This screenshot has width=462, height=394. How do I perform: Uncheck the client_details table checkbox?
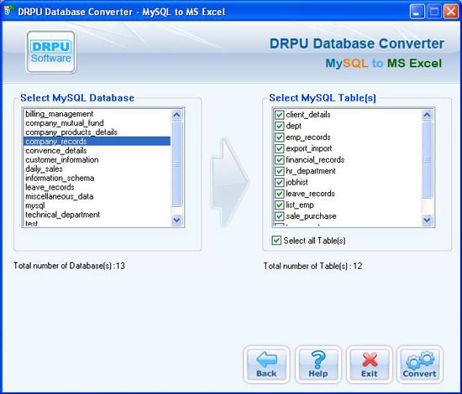(279, 115)
